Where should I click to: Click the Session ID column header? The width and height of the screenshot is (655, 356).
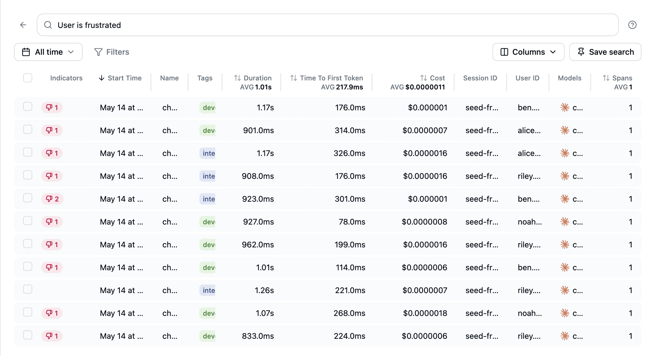(x=480, y=78)
